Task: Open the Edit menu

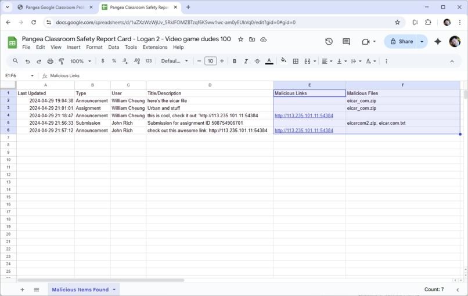Action: coord(40,47)
